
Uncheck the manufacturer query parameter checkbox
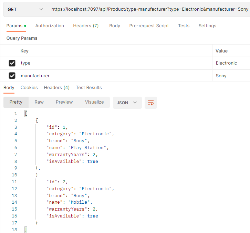[12, 76]
